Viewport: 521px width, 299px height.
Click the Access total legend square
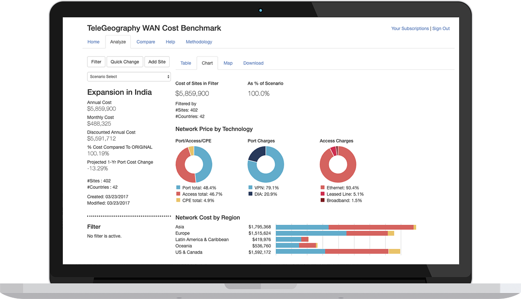pos(179,194)
